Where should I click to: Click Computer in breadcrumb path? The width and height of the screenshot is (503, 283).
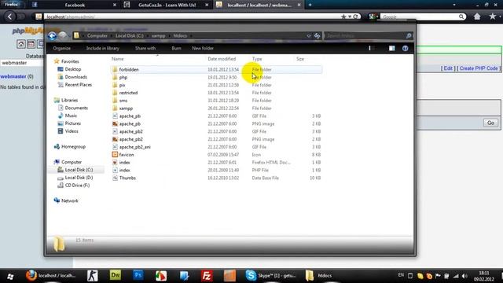(97, 35)
